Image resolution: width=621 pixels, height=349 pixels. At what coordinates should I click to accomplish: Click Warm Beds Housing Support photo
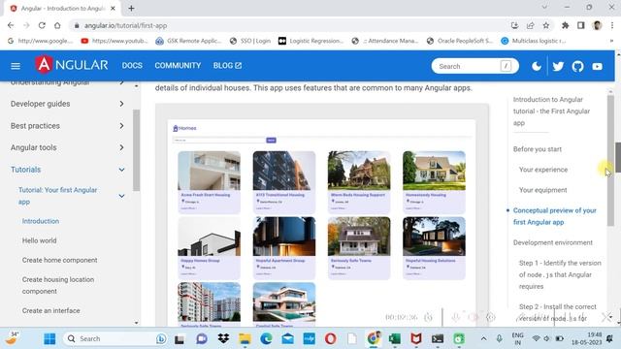pyautogui.click(x=359, y=171)
